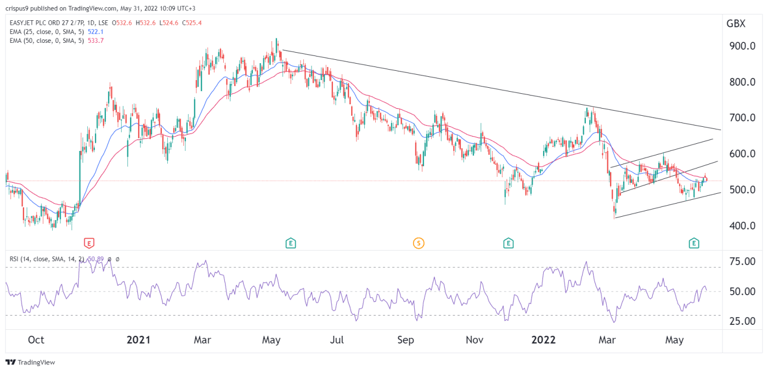The width and height of the screenshot is (768, 371).
Task: Open the green earnings marker near May 2022
Action: pos(694,243)
